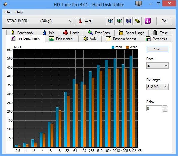Switch to the Health tab

(71, 33)
